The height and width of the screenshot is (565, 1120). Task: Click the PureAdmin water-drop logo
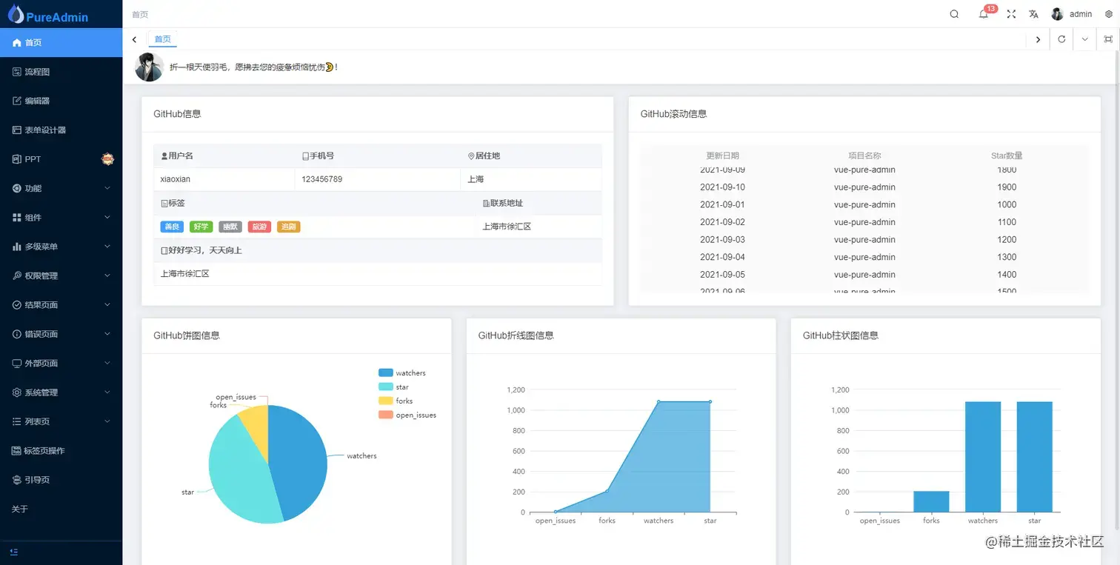(x=16, y=13)
